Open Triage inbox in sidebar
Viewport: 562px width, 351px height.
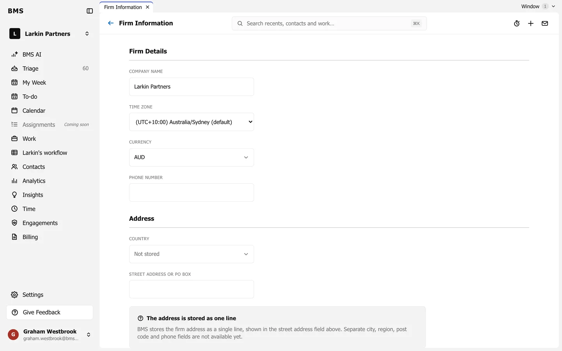click(x=50, y=69)
